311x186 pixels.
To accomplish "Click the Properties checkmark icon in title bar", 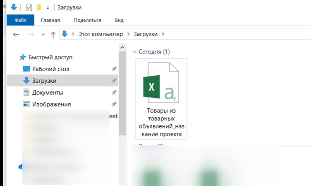I will (x=29, y=7).
